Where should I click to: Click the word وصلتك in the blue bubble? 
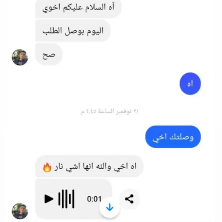pos(182,137)
